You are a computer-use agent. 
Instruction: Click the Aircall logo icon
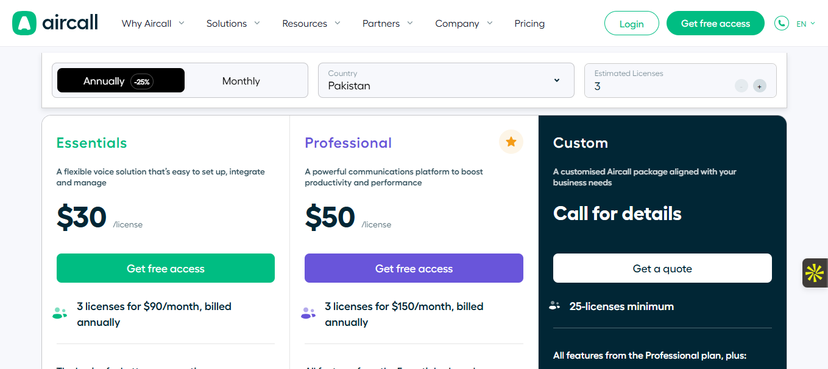[x=24, y=23]
